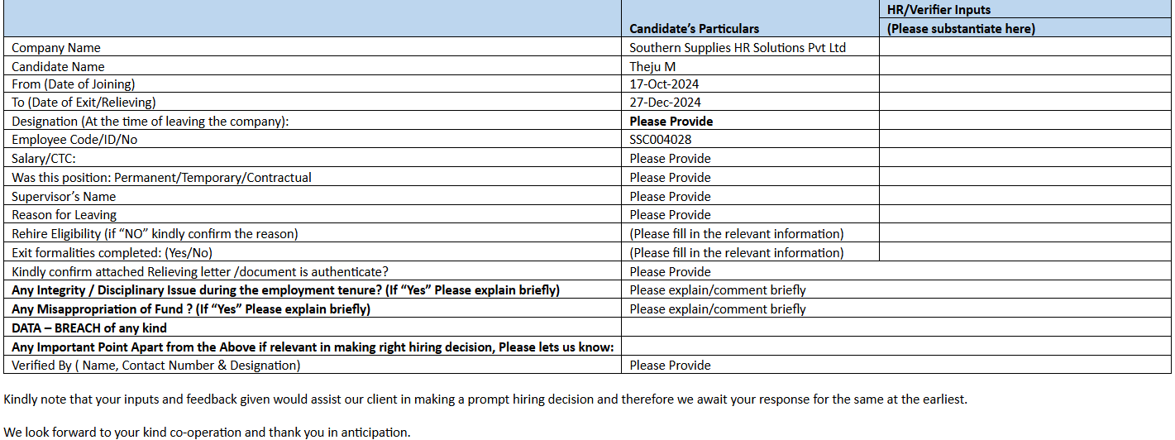Click the Exit formalities completed fill-in placeholder
1175x440 pixels.
pos(736,253)
